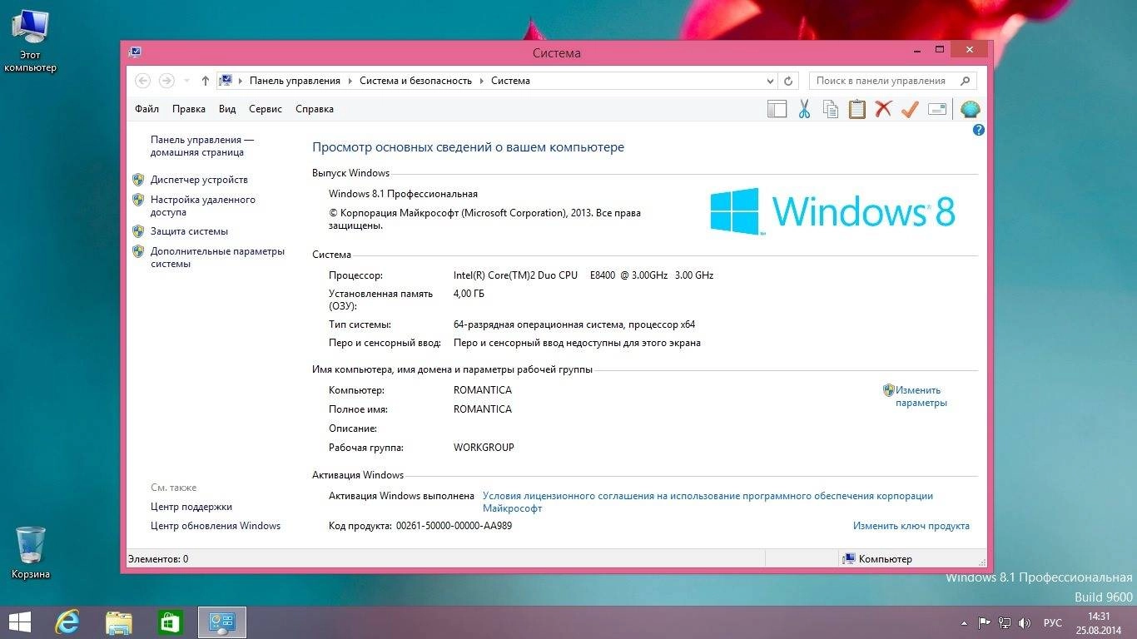Click the orange checkmark toolbar icon
Image resolution: width=1137 pixels, height=639 pixels.
[910, 109]
